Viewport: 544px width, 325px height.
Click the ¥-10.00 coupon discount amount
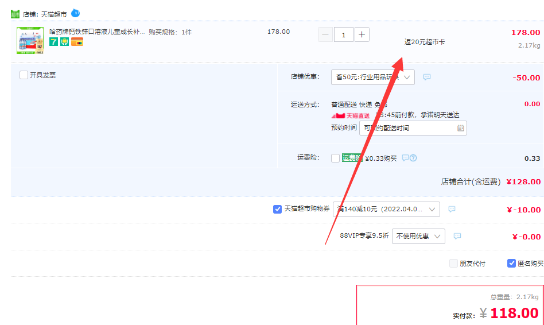(523, 210)
